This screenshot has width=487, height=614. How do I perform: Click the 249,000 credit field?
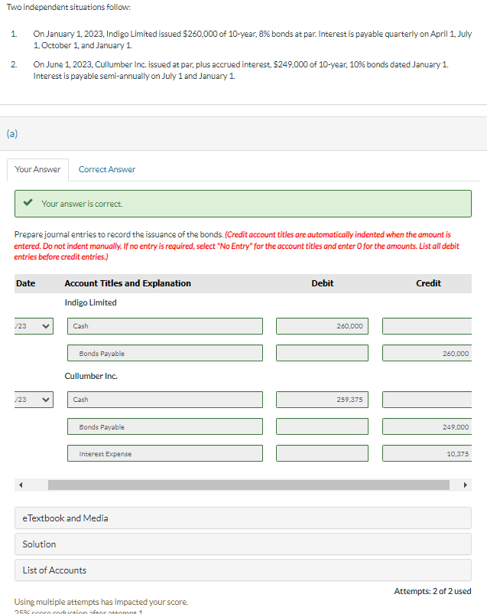427,426
